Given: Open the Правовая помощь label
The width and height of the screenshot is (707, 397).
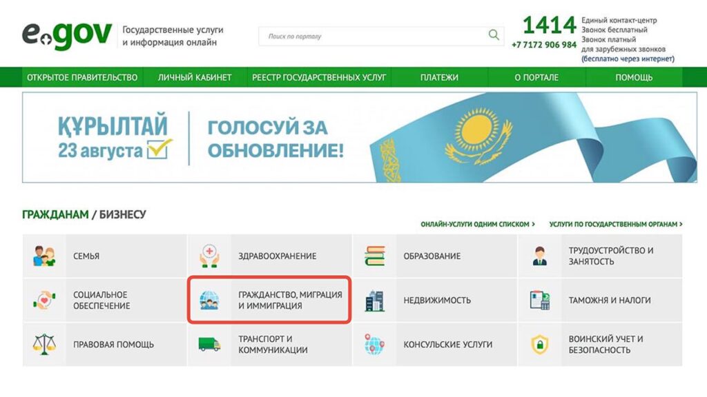Looking at the screenshot, I should tap(114, 345).
